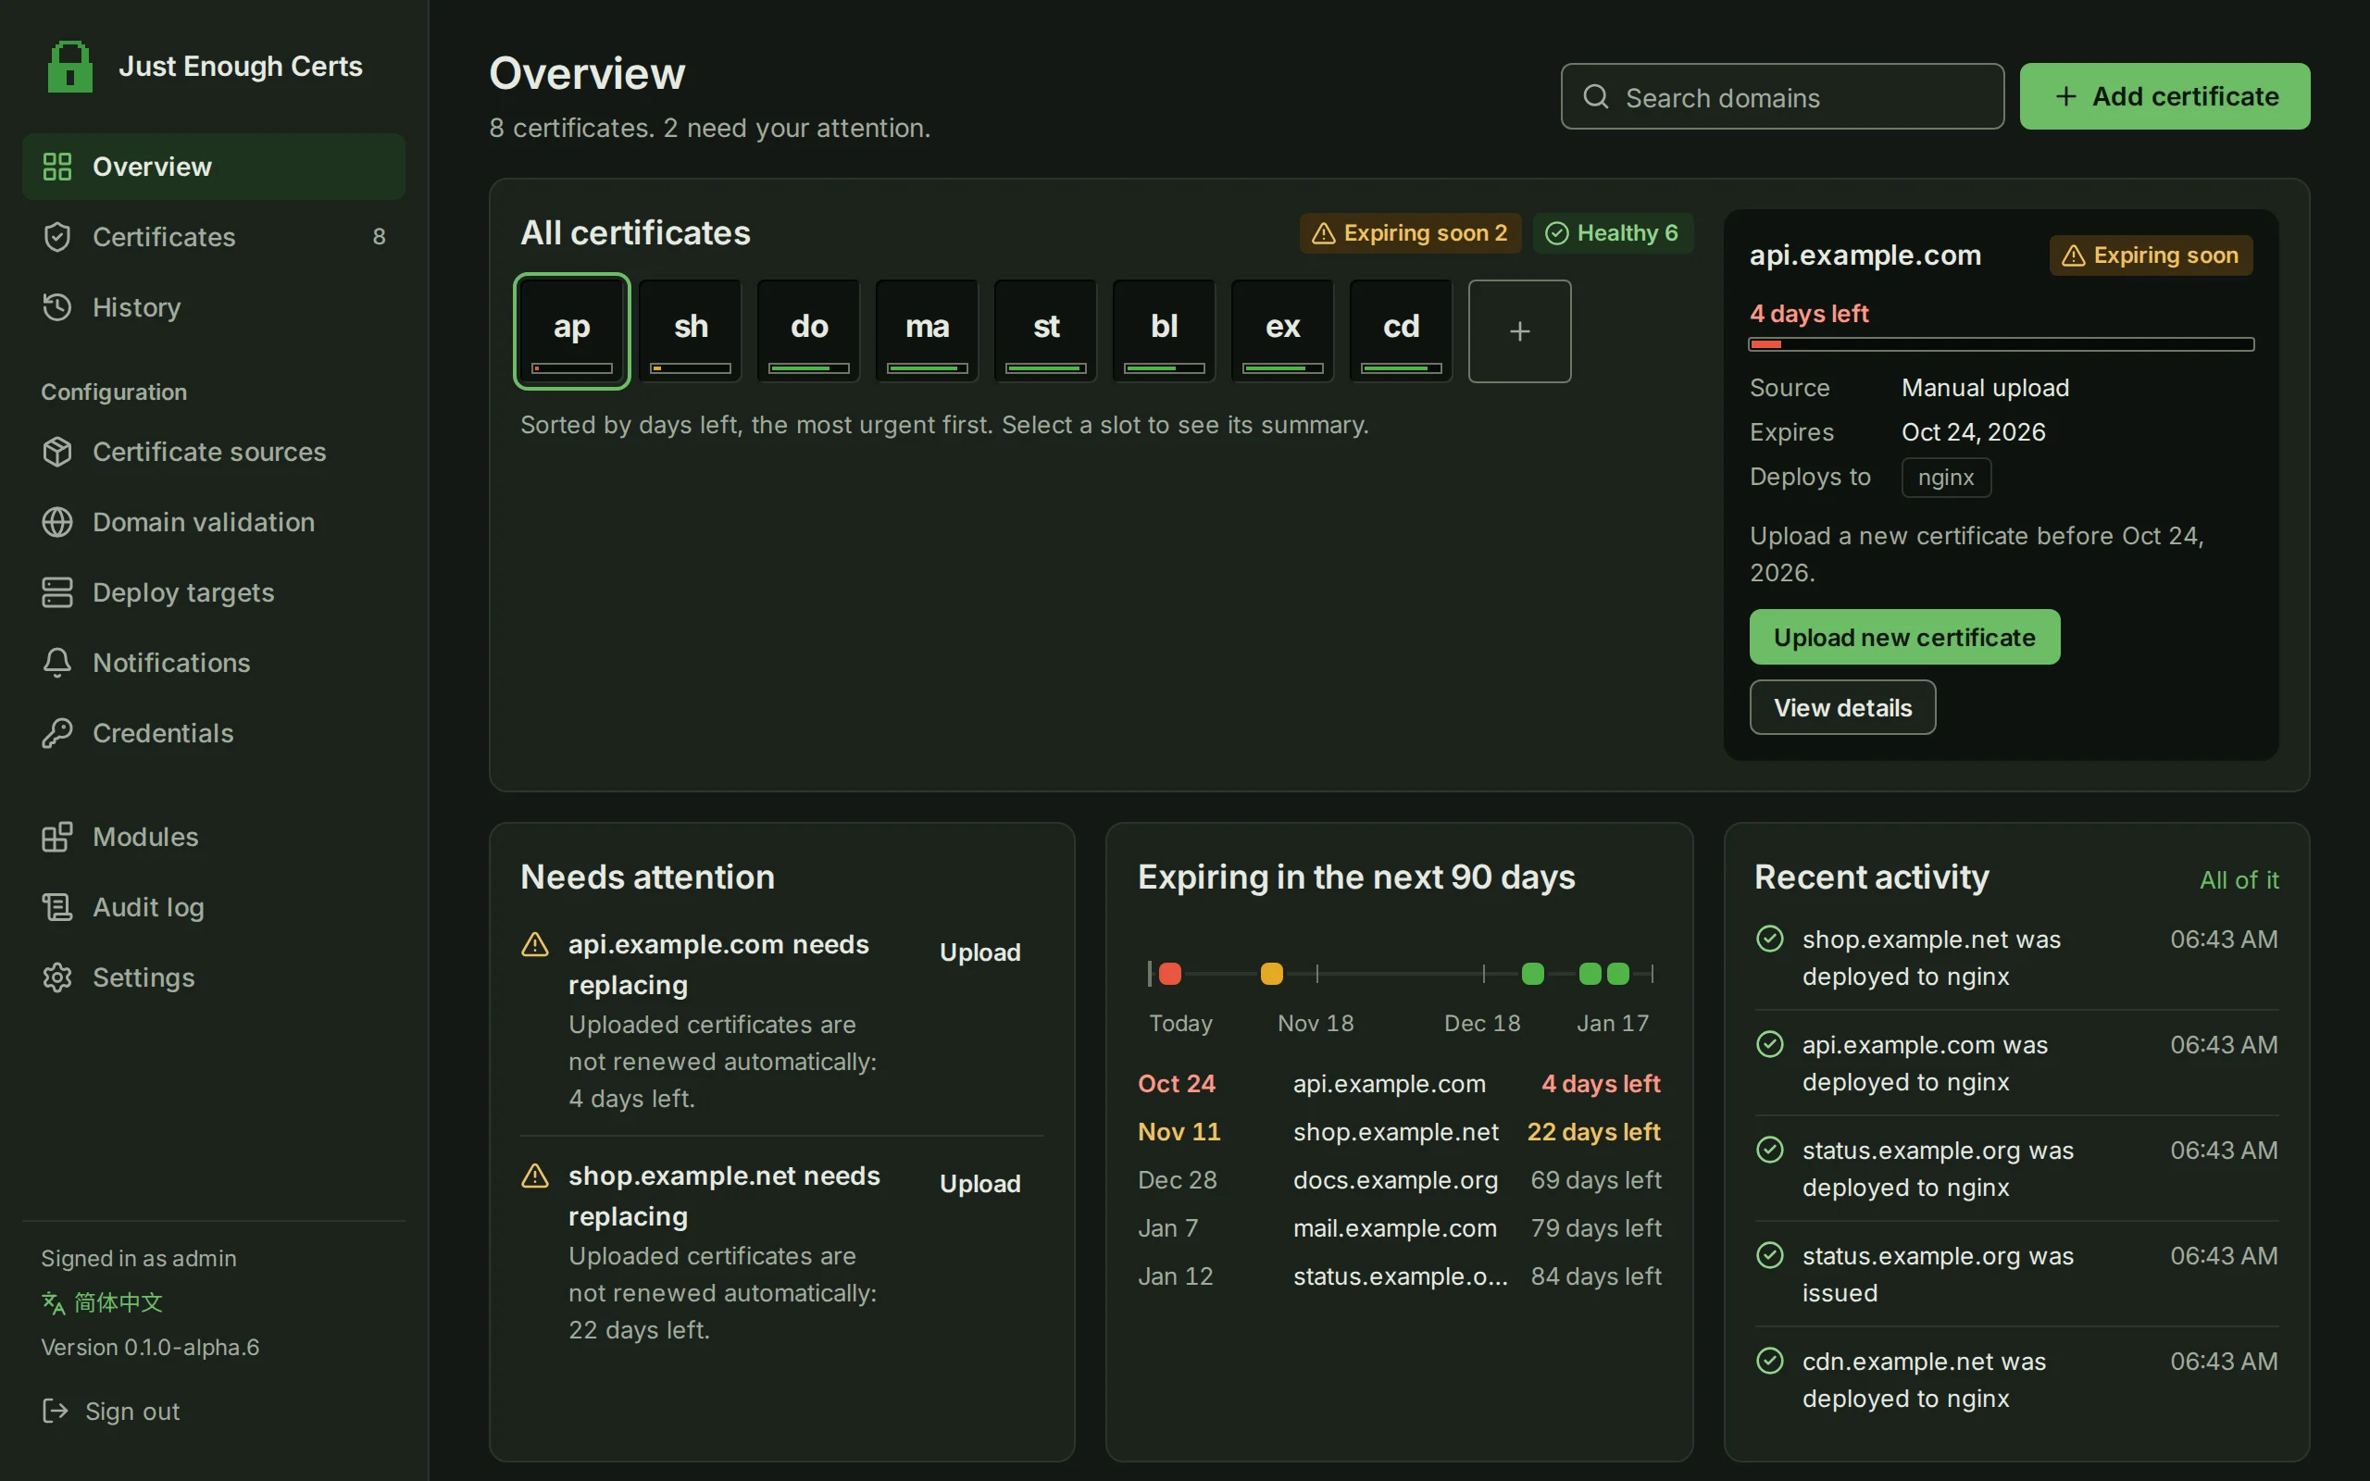Switch language to 简体中文

pyautogui.click(x=103, y=1302)
